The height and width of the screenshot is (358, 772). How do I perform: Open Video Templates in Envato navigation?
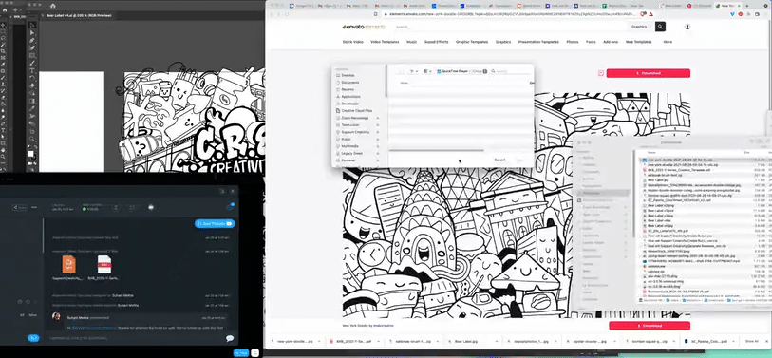385,42
